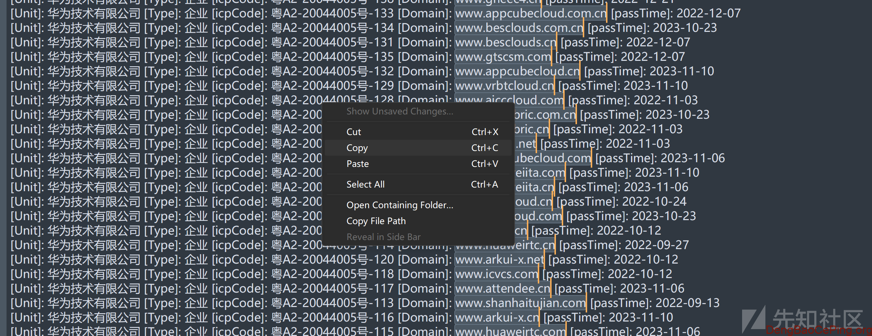Click the Copy File Path menu entry

point(376,221)
